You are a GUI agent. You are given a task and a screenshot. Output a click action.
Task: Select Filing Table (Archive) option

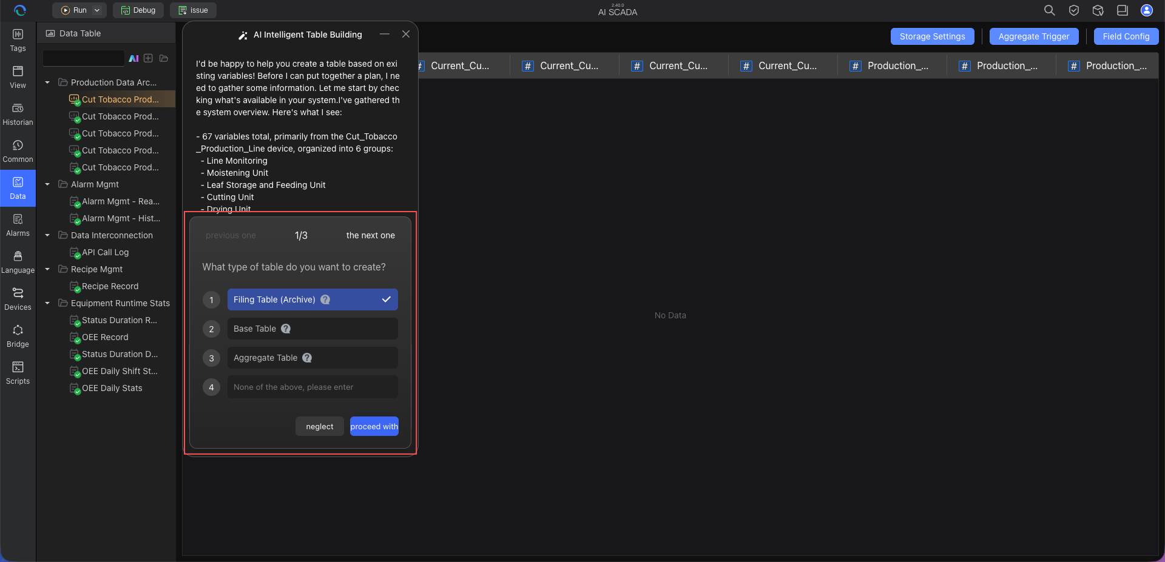[312, 299]
